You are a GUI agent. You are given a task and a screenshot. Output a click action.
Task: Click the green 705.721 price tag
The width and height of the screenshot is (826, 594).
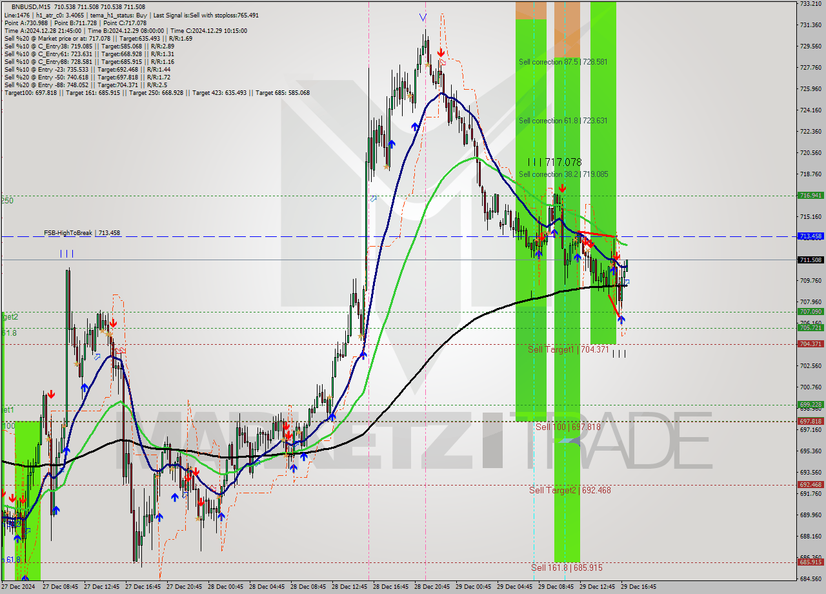point(811,327)
